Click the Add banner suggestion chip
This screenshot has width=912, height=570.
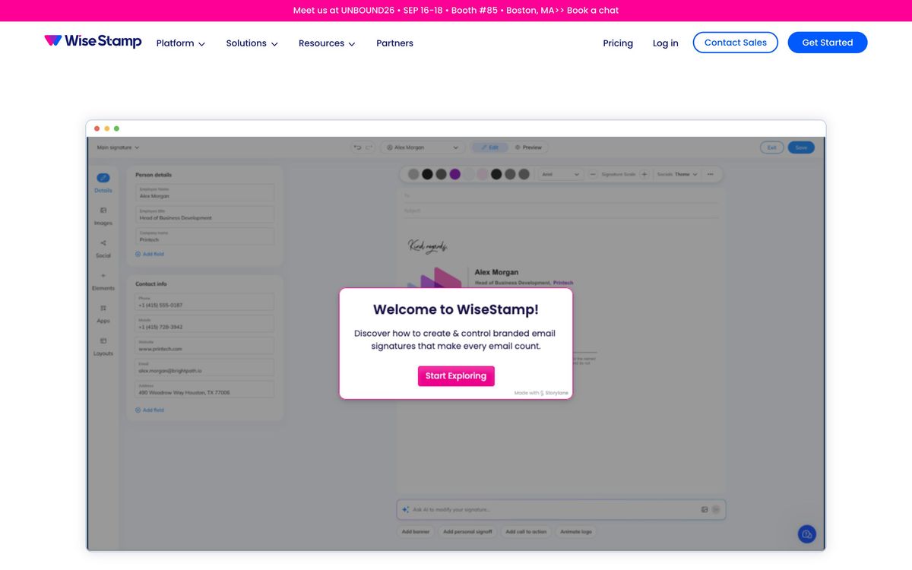(x=416, y=532)
